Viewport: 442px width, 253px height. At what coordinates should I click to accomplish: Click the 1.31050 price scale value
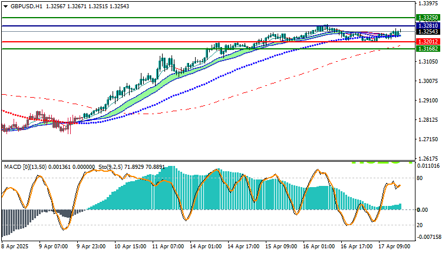428,61
